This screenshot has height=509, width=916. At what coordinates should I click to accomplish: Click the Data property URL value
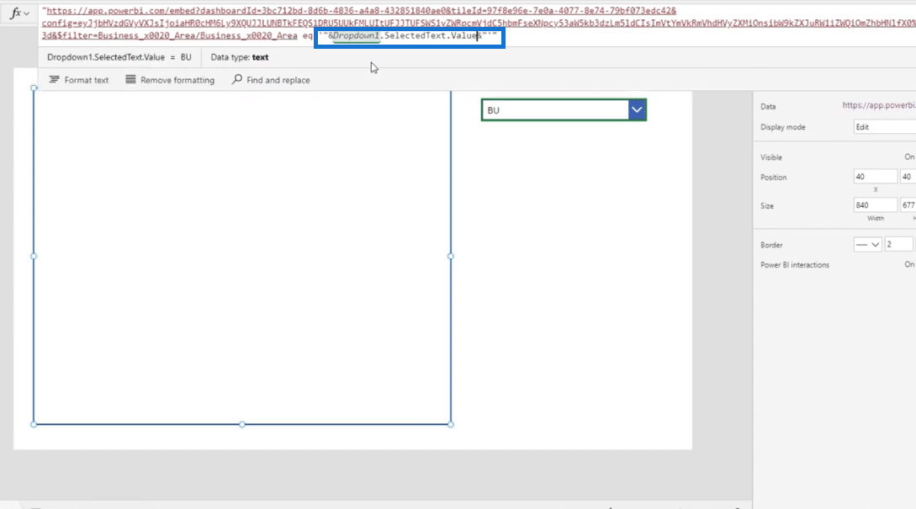coord(879,106)
